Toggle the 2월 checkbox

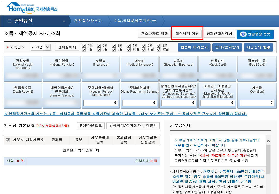99,46
